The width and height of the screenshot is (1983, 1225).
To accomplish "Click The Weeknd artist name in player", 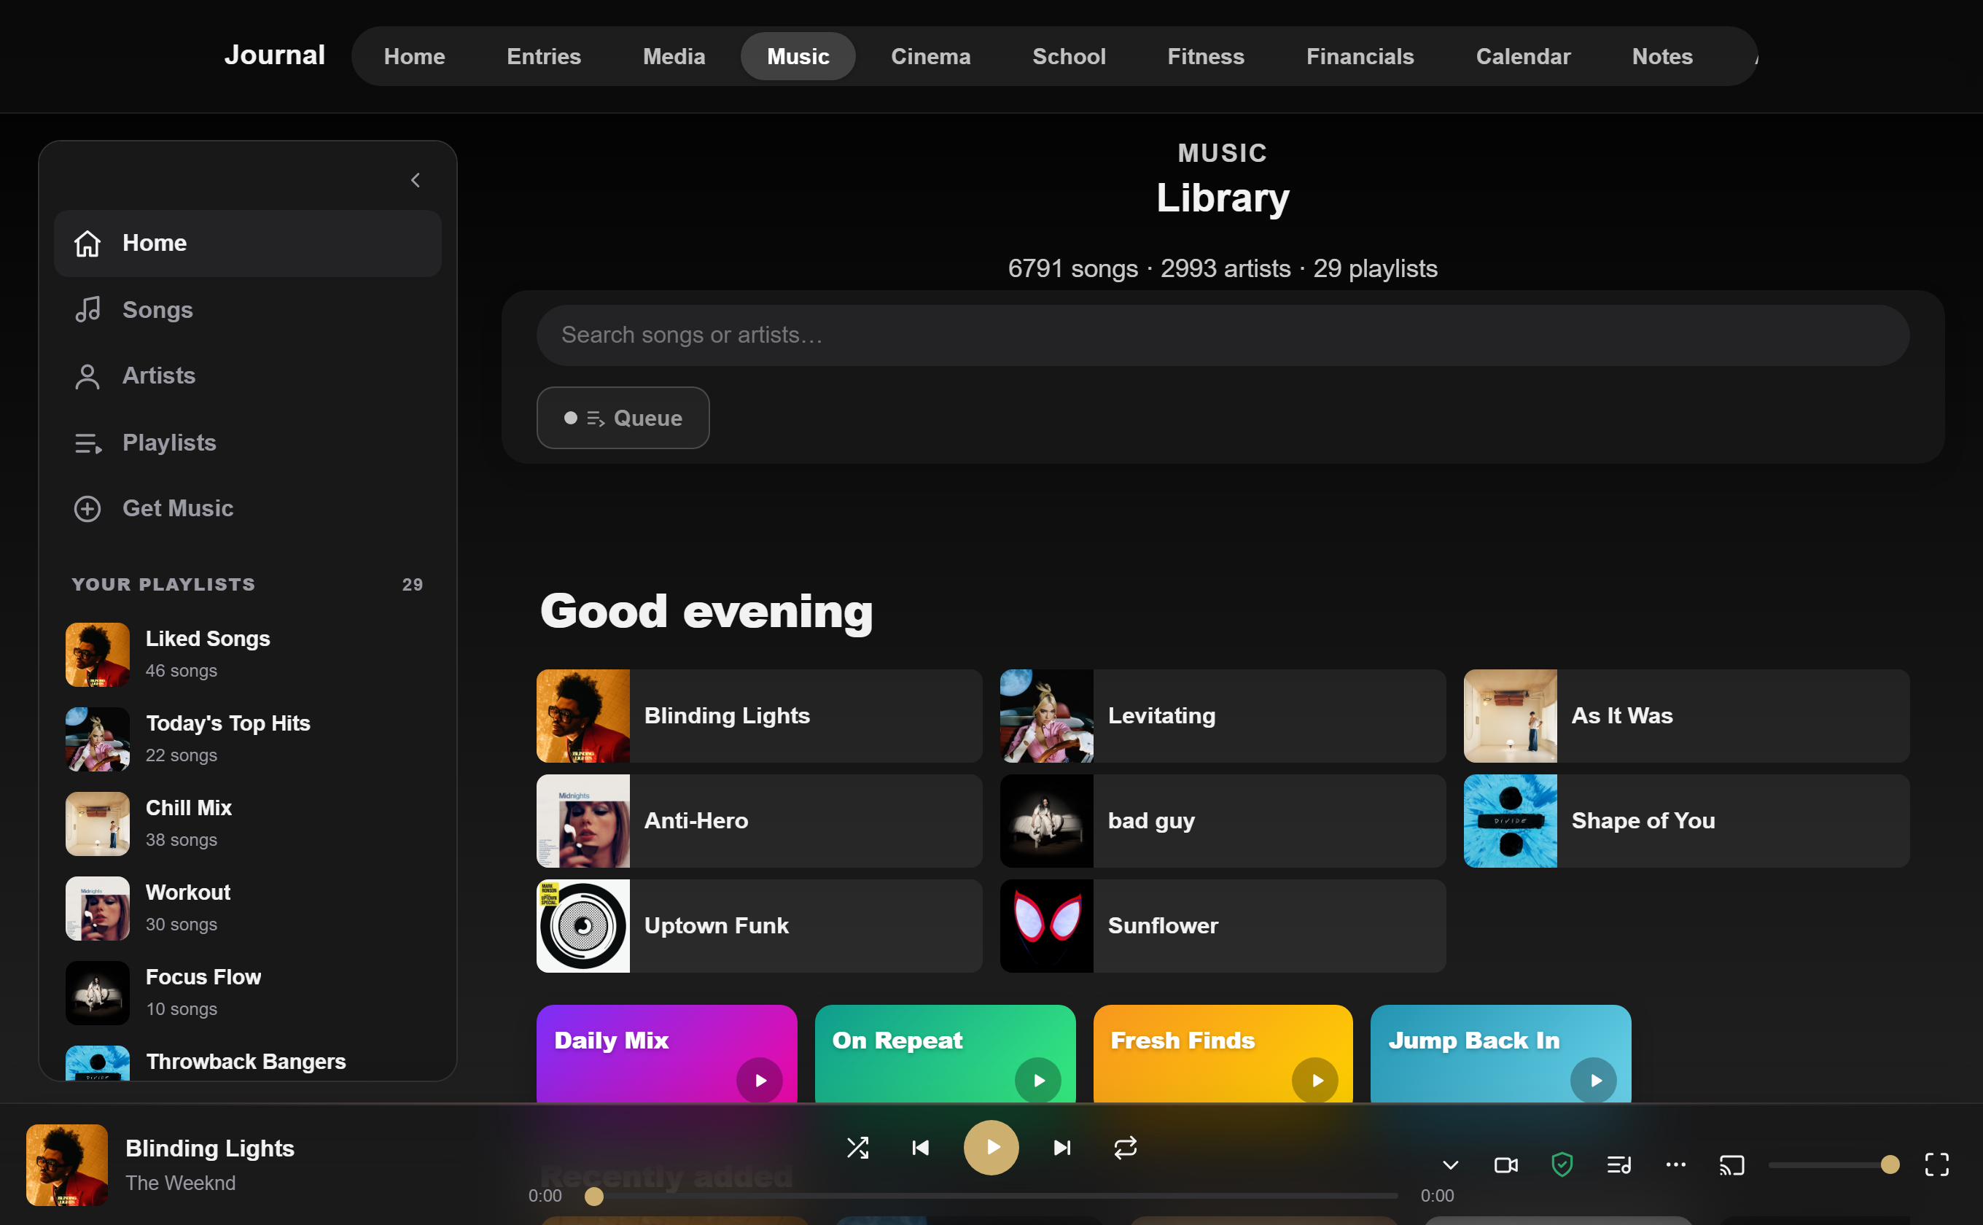I will (x=181, y=1183).
